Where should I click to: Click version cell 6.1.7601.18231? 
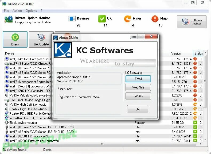click(181, 64)
